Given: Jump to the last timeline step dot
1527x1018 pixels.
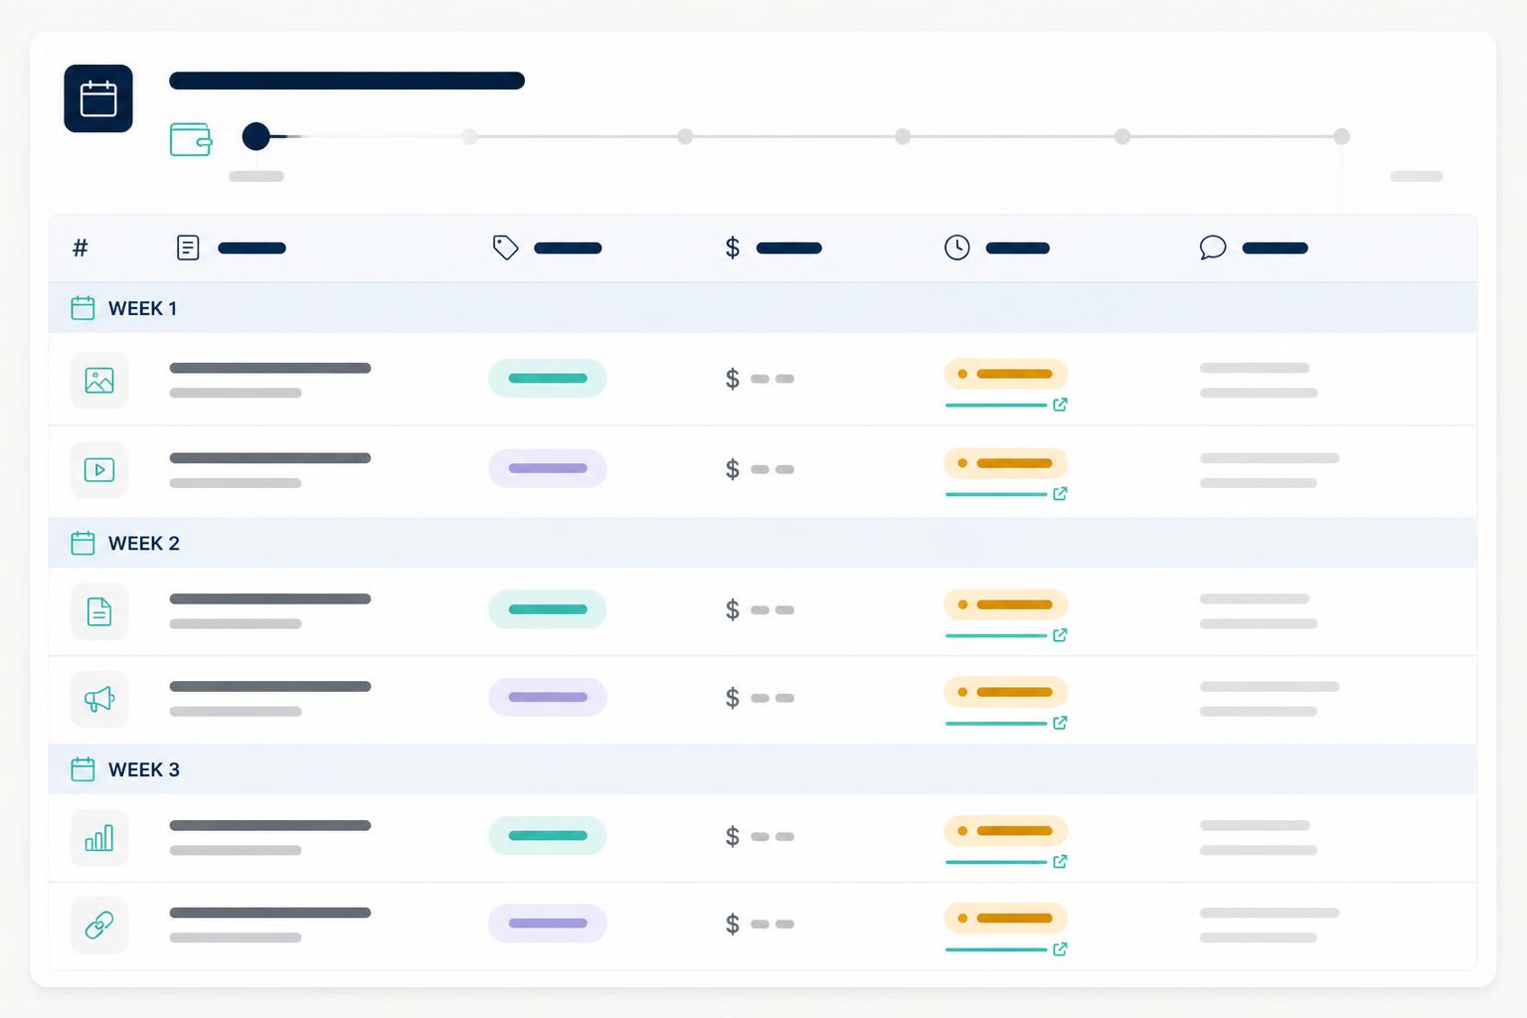Looking at the screenshot, I should 1341,136.
